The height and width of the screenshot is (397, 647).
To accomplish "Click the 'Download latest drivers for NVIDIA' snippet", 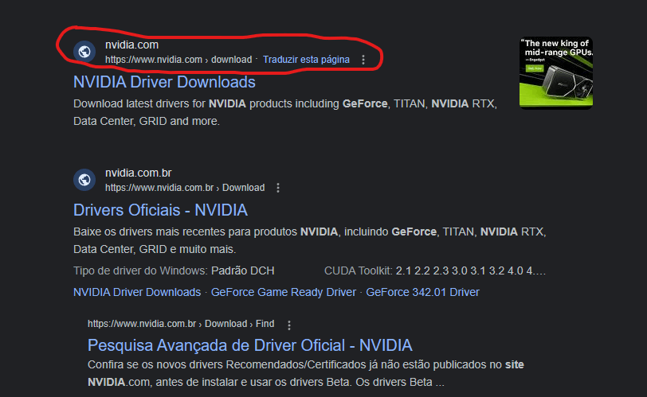I will pos(285,112).
